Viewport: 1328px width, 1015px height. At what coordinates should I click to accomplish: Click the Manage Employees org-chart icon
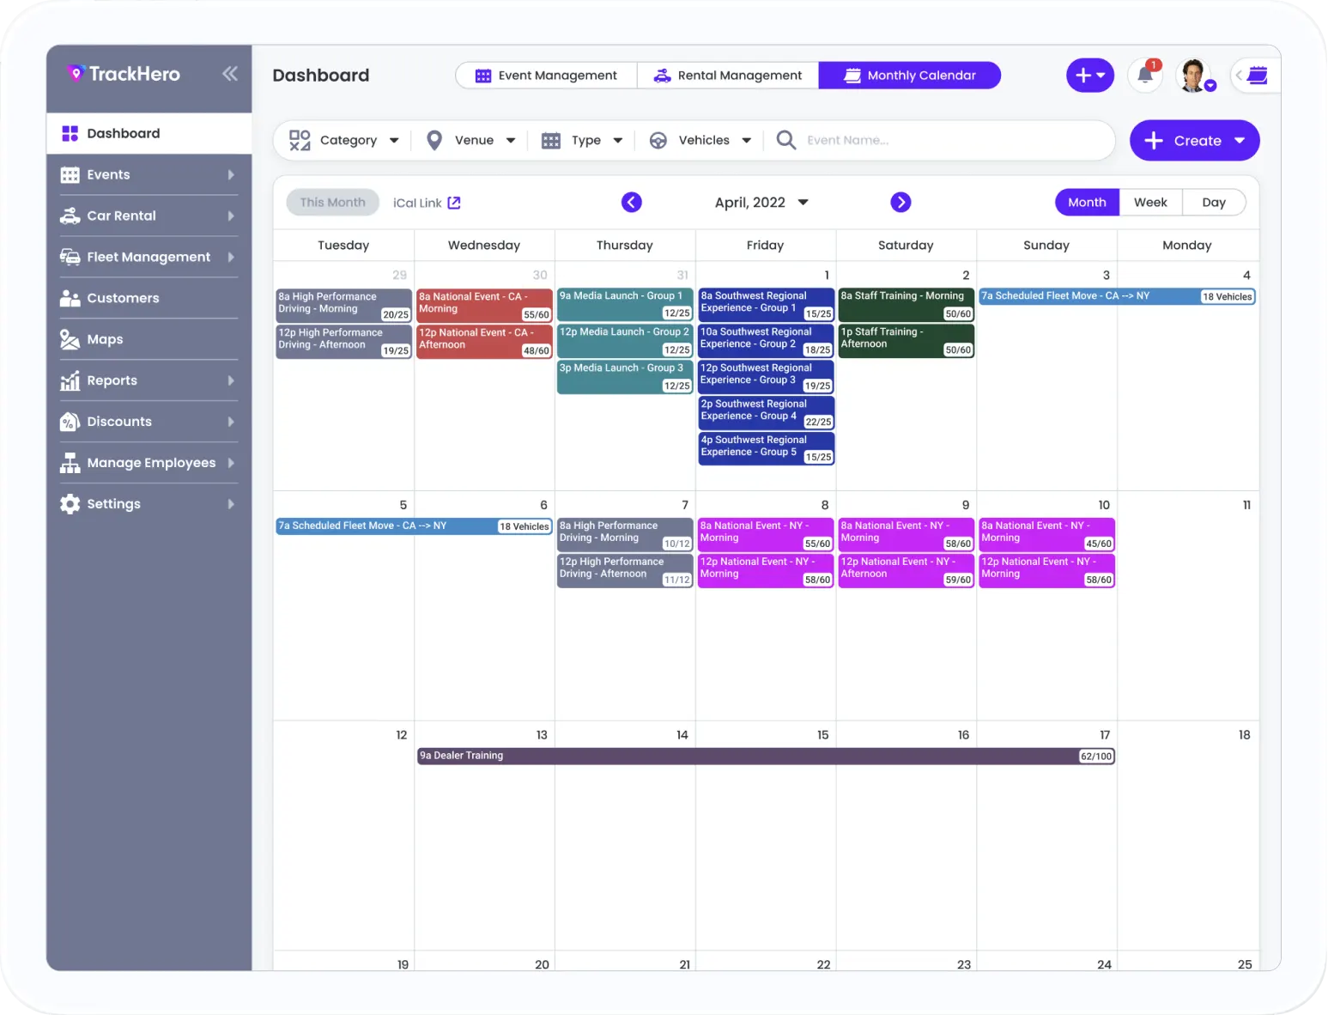coord(70,463)
